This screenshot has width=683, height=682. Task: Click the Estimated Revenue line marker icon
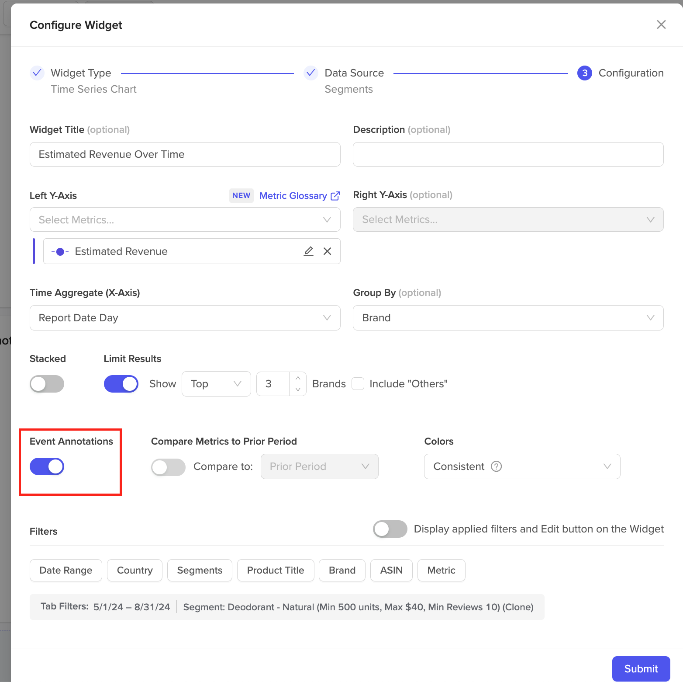(x=60, y=251)
